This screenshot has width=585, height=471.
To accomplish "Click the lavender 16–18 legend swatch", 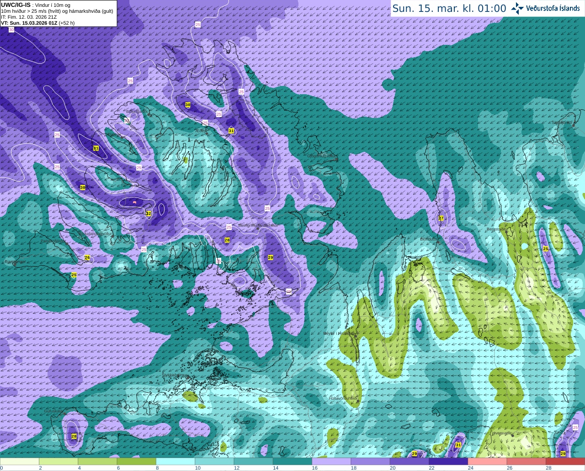I will pyautogui.click(x=331, y=461).
